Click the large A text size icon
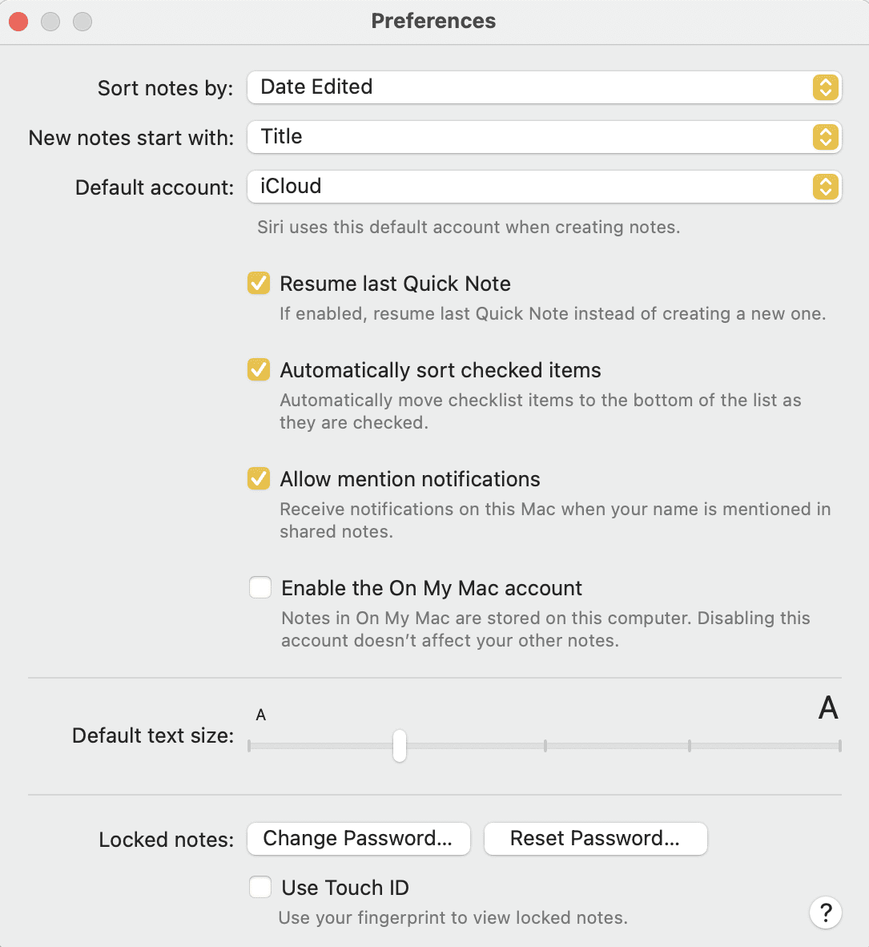The height and width of the screenshot is (947, 869). click(x=828, y=708)
